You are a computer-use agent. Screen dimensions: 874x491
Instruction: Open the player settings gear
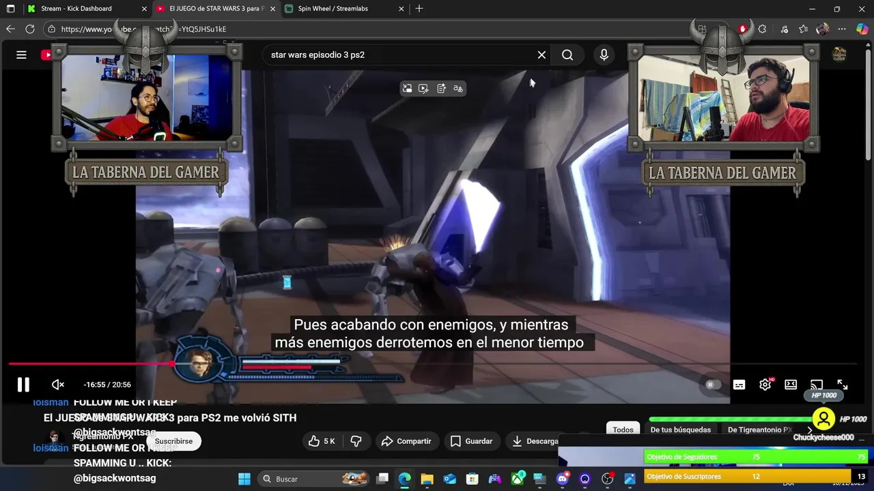[x=765, y=385]
